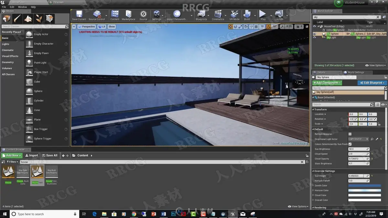This screenshot has width=388, height=218.
Task: Open the Add Component dropdown
Action: coord(327,83)
